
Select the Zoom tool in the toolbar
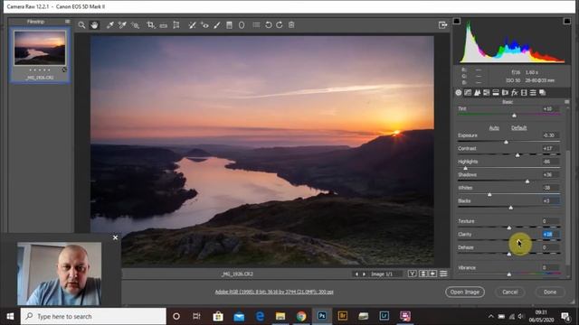pos(81,25)
